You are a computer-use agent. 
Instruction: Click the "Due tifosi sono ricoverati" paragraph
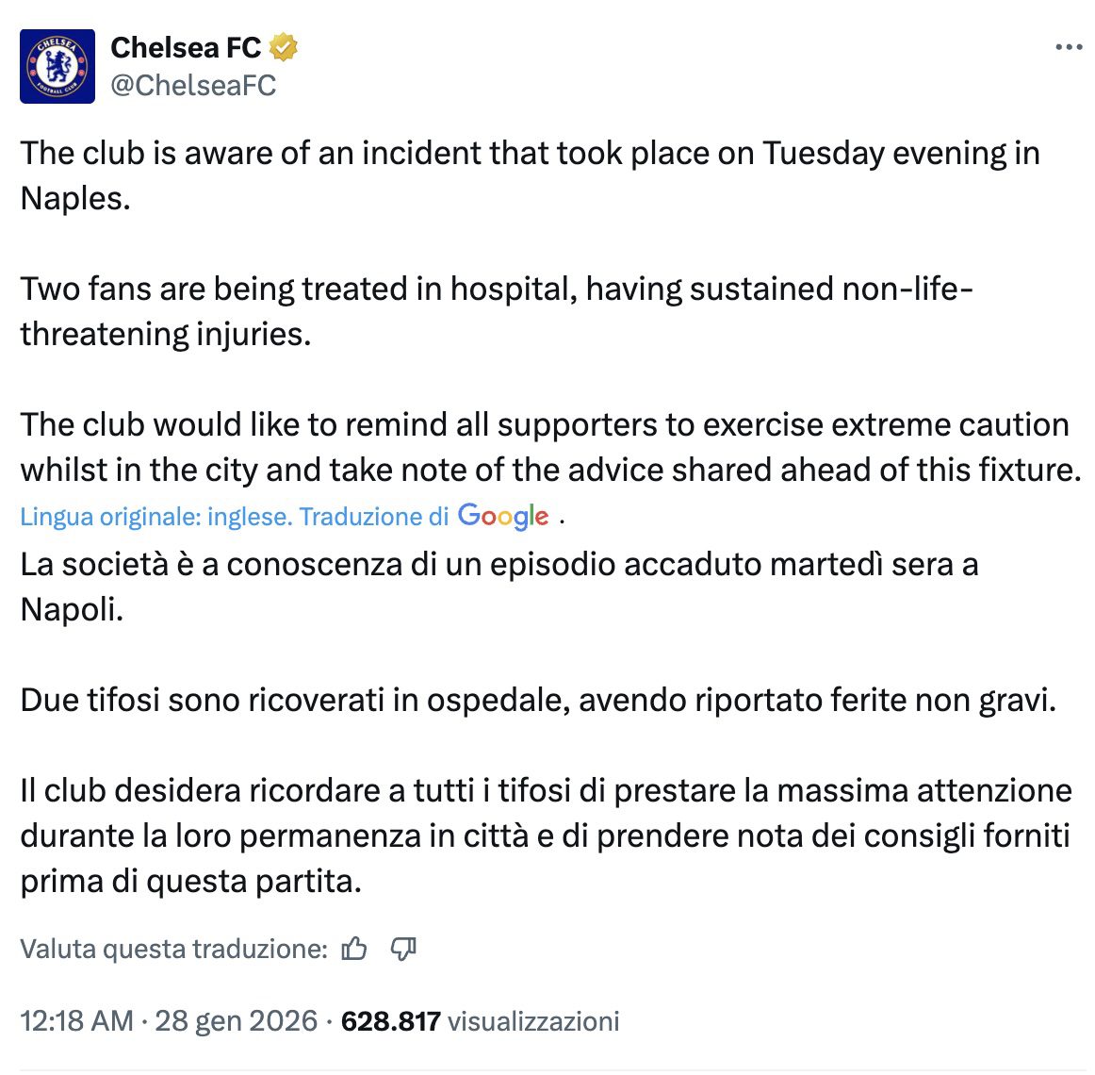[x=537, y=701]
